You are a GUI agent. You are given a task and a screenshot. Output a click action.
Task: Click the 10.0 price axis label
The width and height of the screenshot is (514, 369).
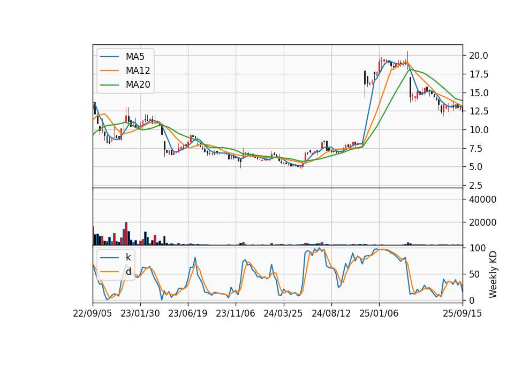[x=479, y=130]
